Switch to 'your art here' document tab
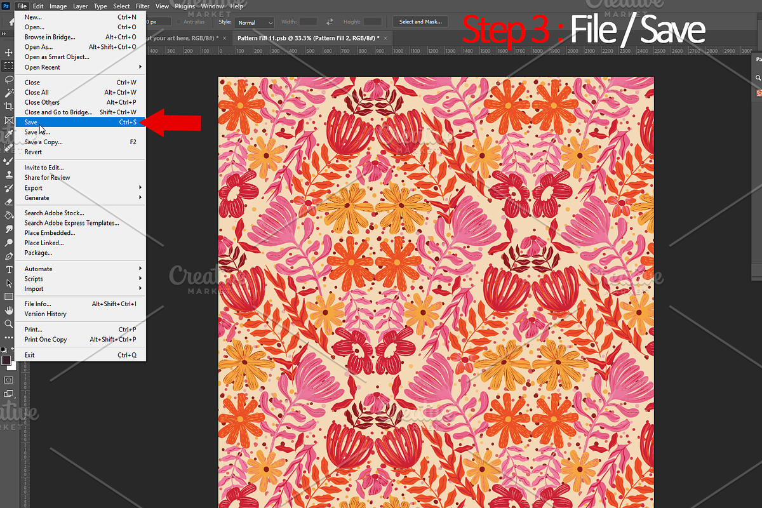This screenshot has height=508, width=762. pos(184,38)
